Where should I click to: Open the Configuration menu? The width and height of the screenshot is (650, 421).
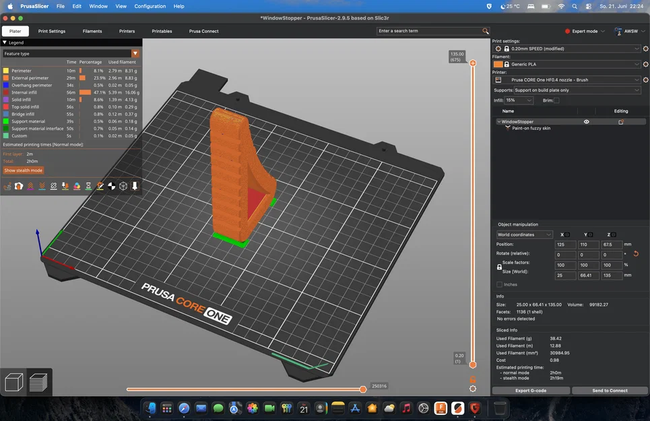click(x=150, y=6)
